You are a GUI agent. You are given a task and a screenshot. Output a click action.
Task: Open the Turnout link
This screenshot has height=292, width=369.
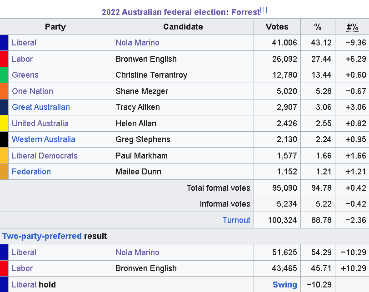pyautogui.click(x=236, y=220)
